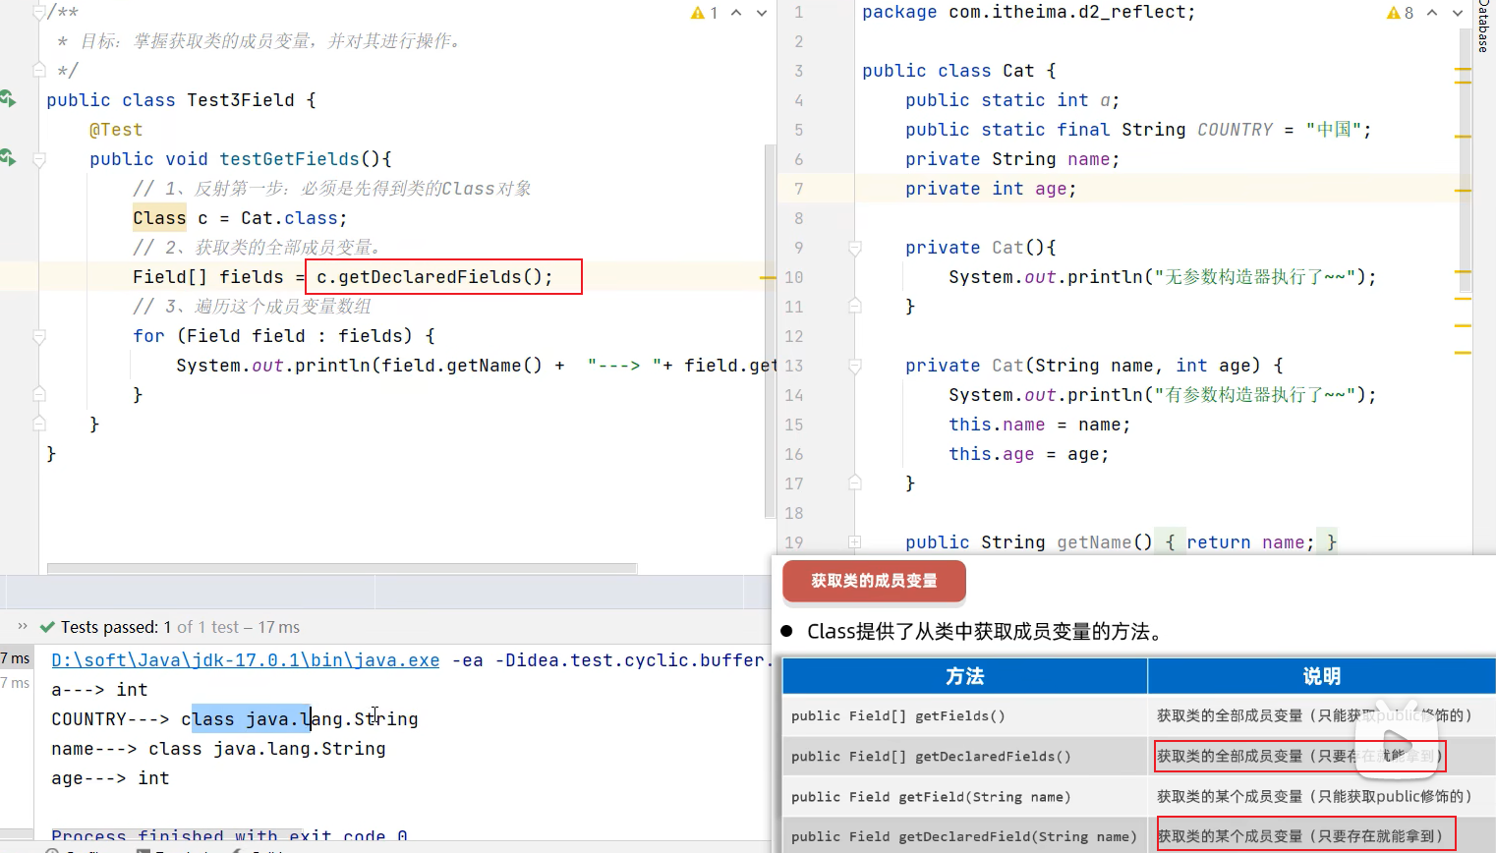Expand folded getName method on line 19

click(855, 542)
